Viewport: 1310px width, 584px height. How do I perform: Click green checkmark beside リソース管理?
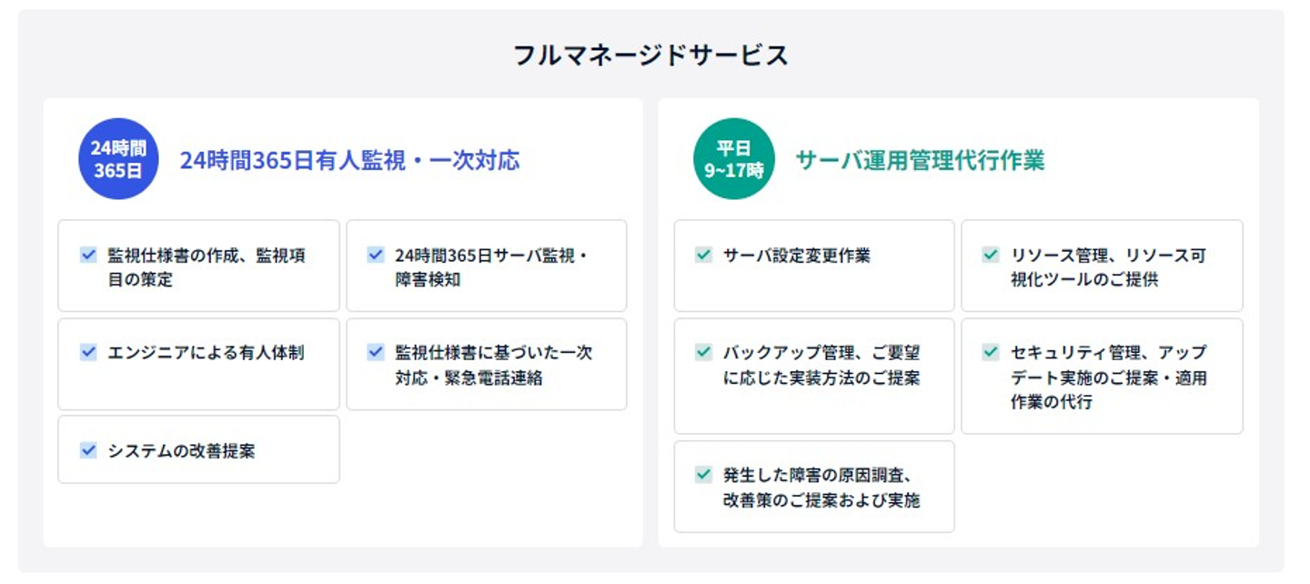(991, 255)
